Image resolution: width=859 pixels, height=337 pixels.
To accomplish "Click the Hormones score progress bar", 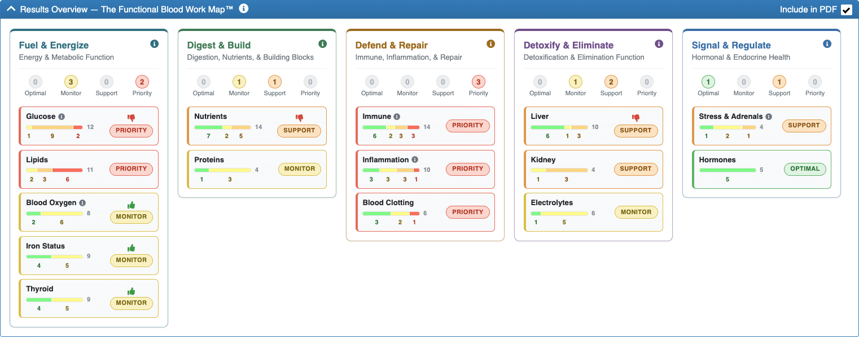I will [x=727, y=170].
